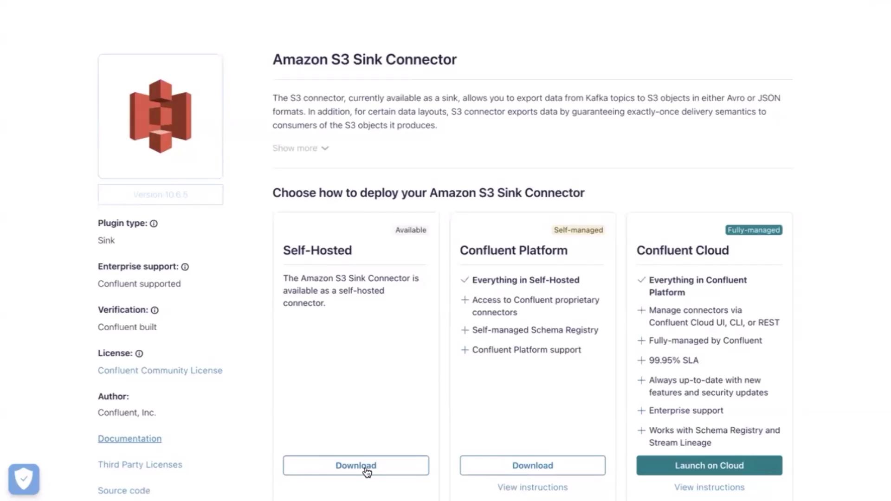
Task: Open the Version 10.6.5 dropdown
Action: (160, 194)
